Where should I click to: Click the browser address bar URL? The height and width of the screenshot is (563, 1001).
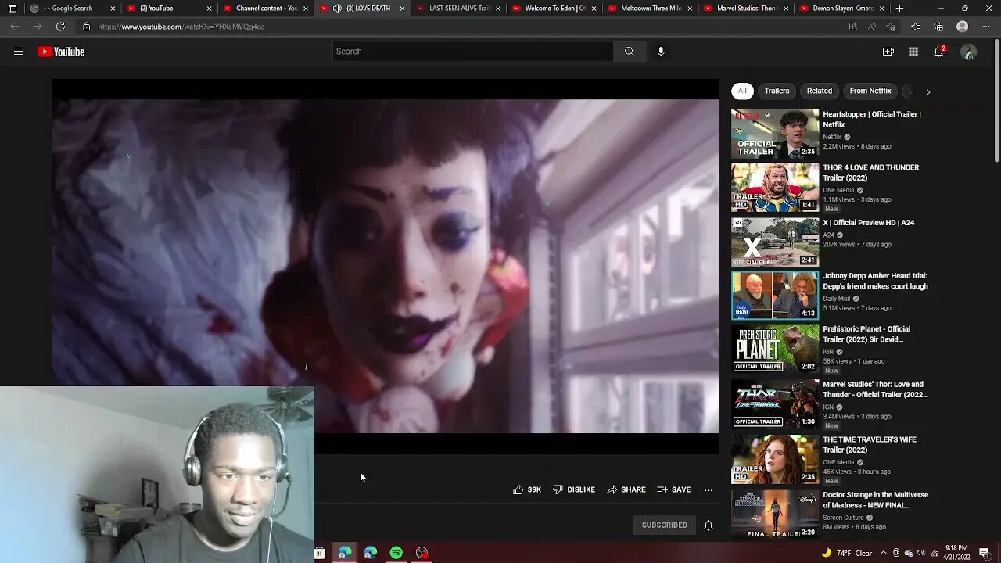click(181, 27)
